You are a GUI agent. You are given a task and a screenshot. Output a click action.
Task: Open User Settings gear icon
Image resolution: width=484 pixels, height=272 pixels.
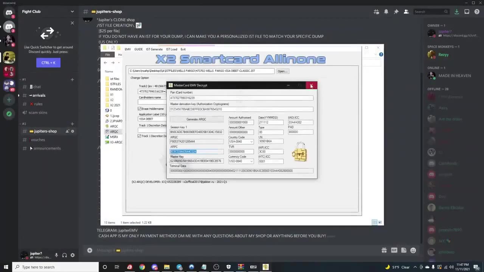coord(73,255)
